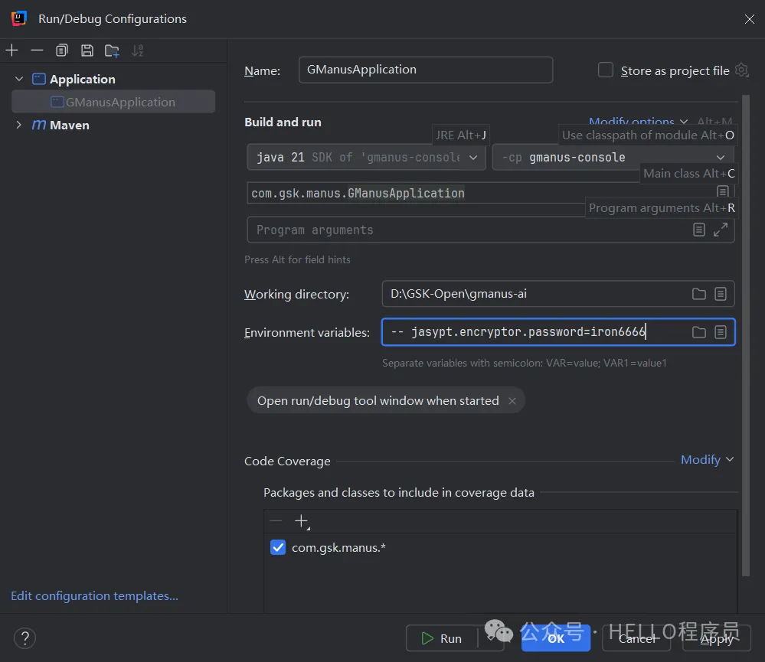Browse for the main class
Screen dimensions: 765x662
pos(723,191)
